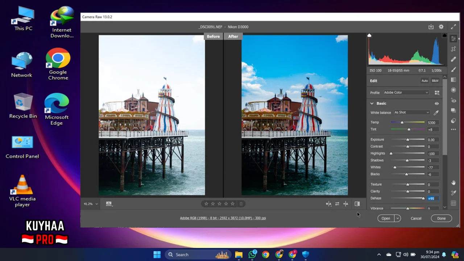Image resolution: width=464 pixels, height=261 pixels.
Task: Open the Presets panel icon
Action: click(453, 121)
